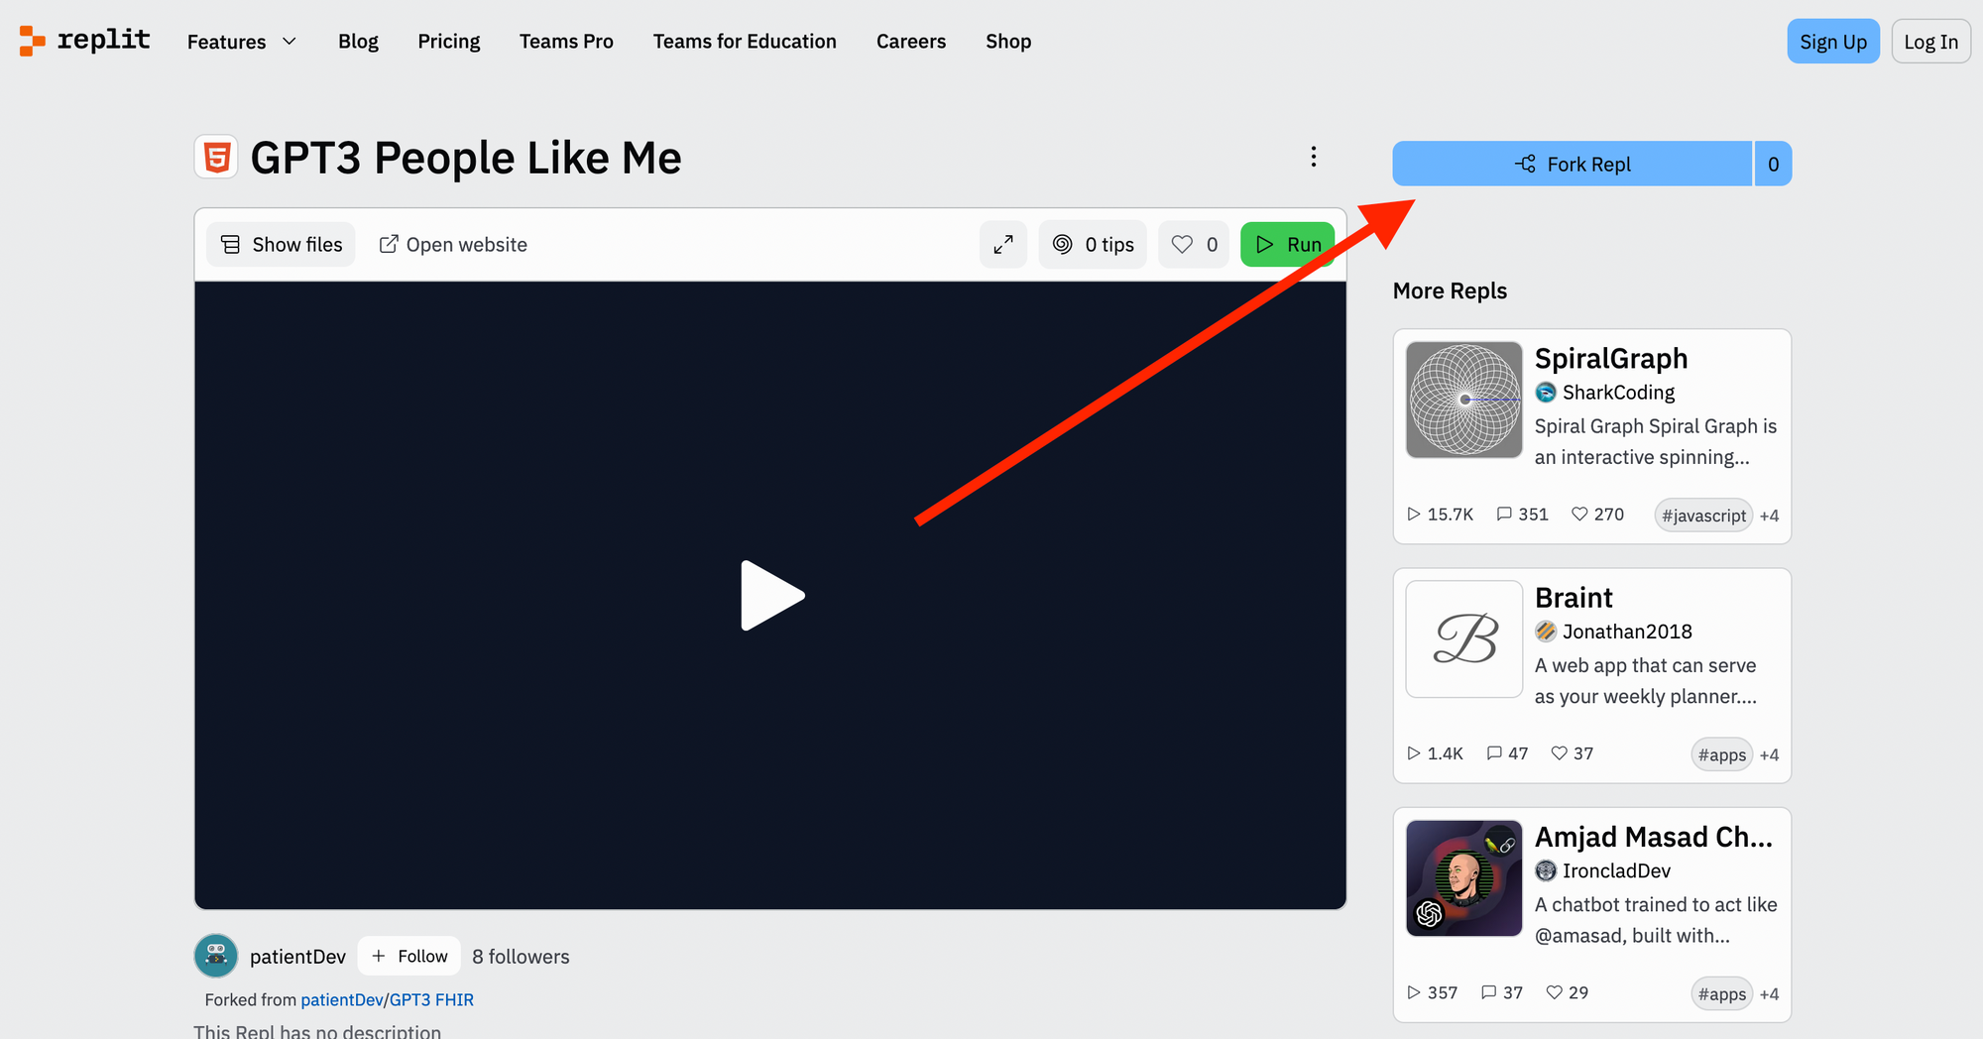1983x1039 pixels.
Task: Click Amjad Masad Repl comments count 37
Action: (x=1501, y=992)
